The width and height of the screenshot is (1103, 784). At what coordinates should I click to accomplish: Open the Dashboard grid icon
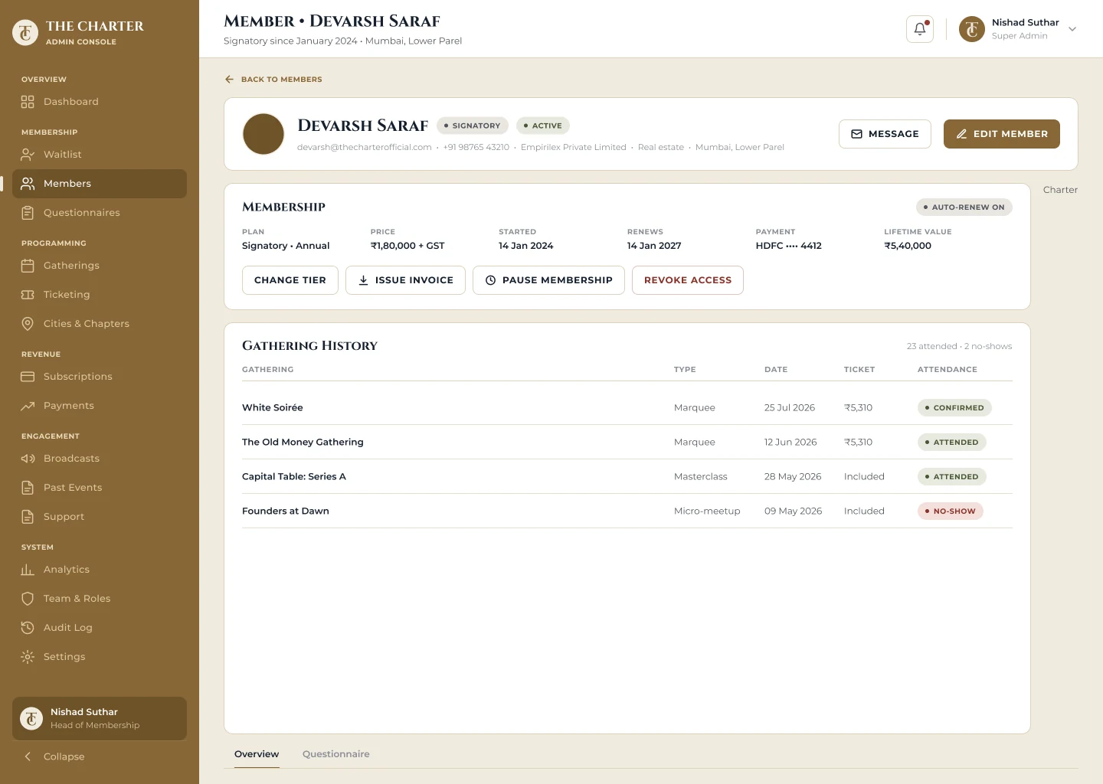point(28,102)
